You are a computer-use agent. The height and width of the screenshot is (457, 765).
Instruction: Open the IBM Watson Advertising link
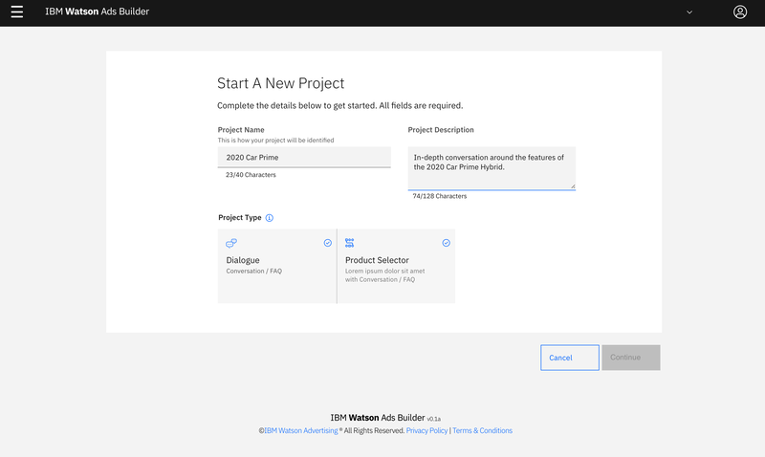pos(301,430)
